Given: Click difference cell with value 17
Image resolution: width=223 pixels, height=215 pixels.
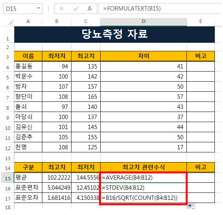Looking at the screenshot, I should [x=143, y=147].
